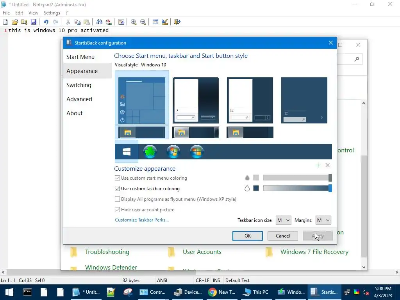The height and width of the screenshot is (300, 400).
Task: Click the taskbar opacity droplet icon
Action: [x=247, y=188]
